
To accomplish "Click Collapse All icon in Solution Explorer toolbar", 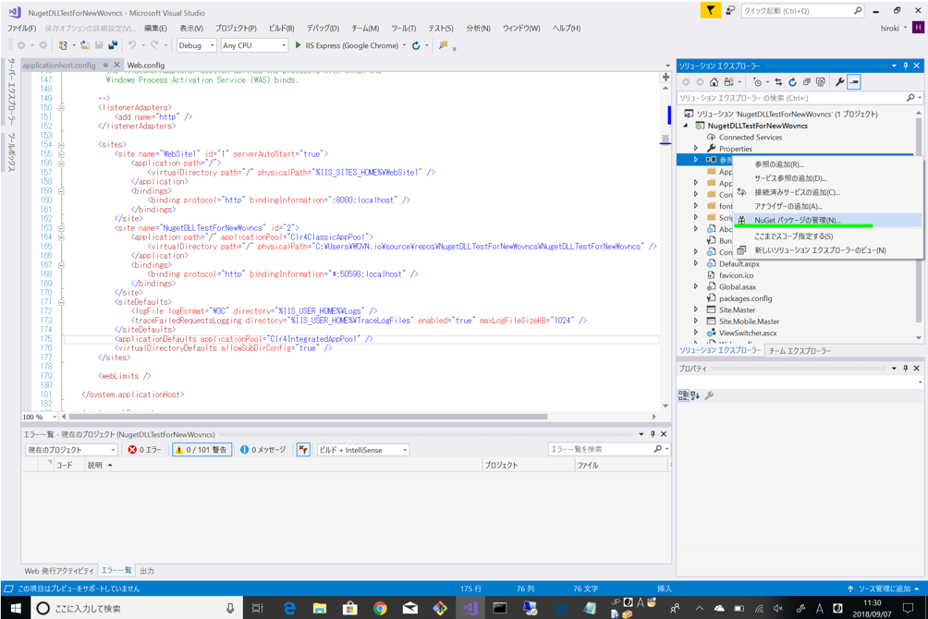I will point(806,82).
